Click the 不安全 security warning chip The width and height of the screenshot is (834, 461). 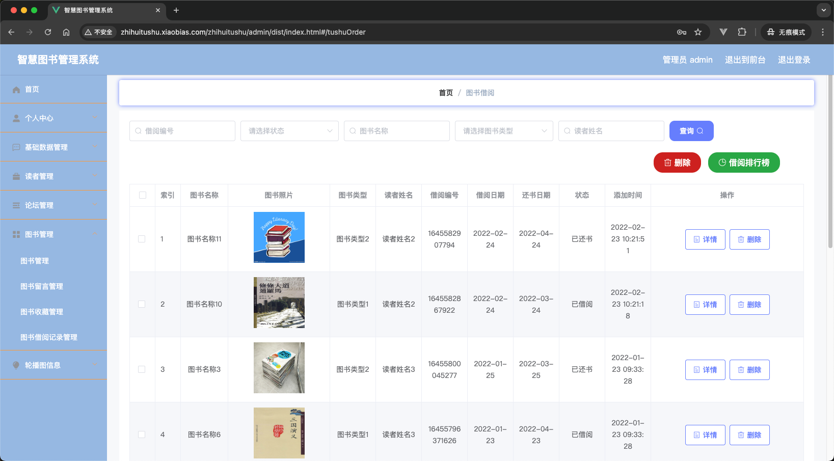(x=98, y=32)
